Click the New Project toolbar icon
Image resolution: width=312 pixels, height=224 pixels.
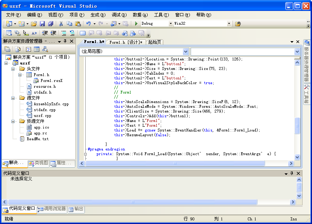tap(9, 24)
